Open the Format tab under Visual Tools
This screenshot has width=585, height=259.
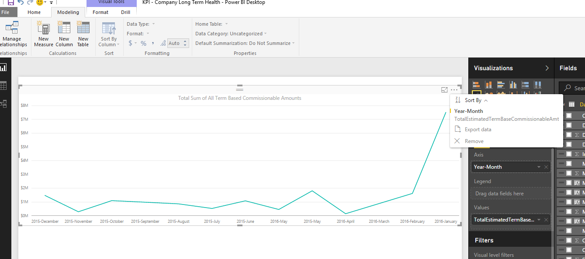pyautogui.click(x=100, y=12)
